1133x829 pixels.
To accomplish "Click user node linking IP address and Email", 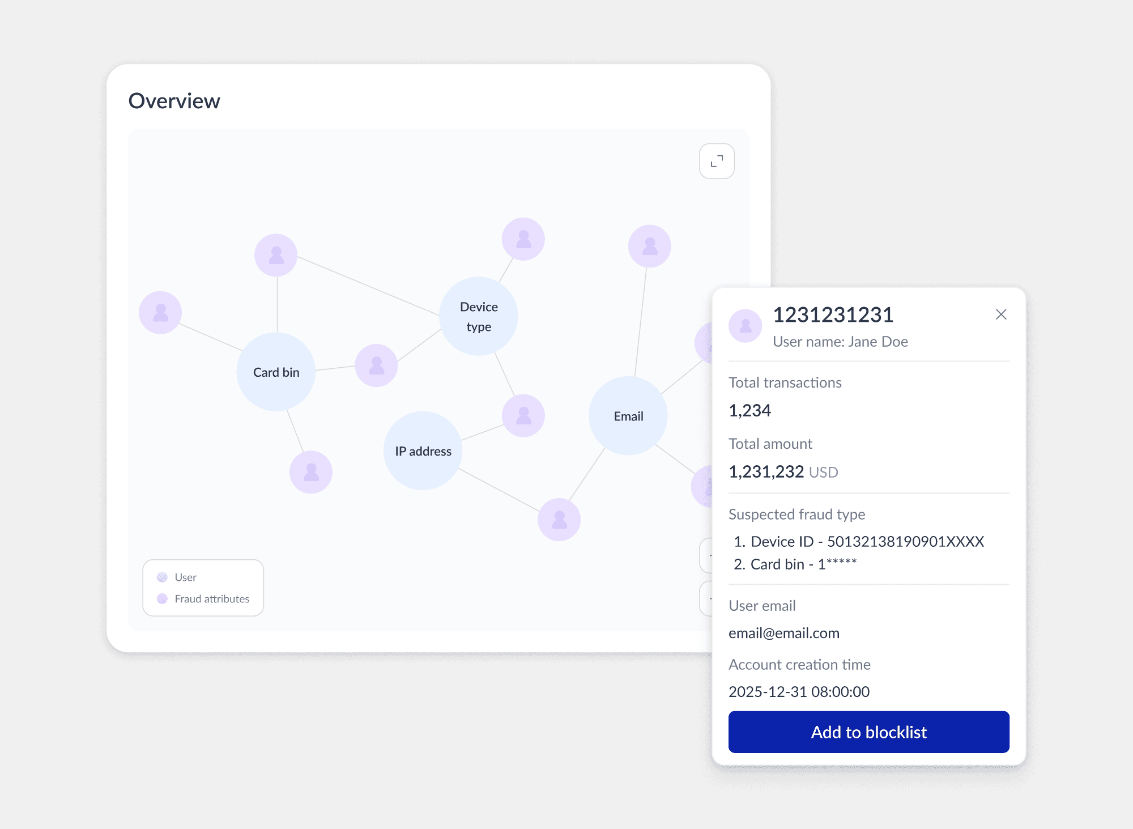I will [559, 520].
